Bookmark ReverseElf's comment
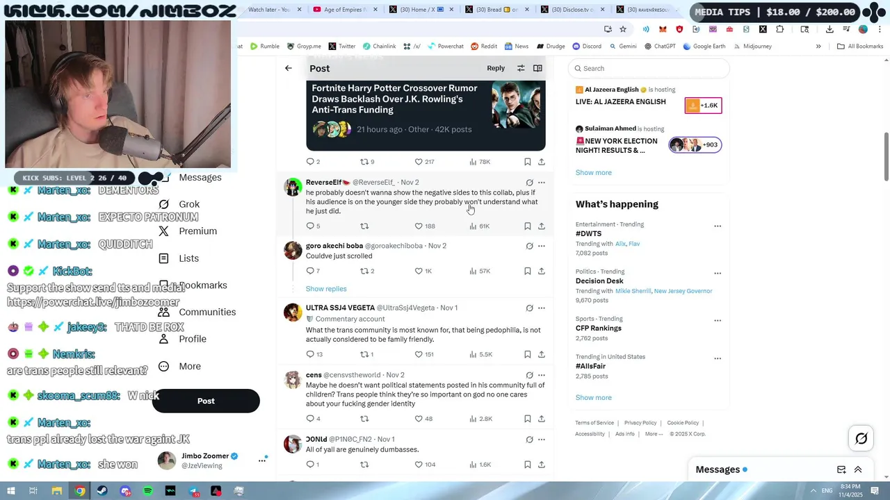This screenshot has height=500, width=890. (x=528, y=226)
